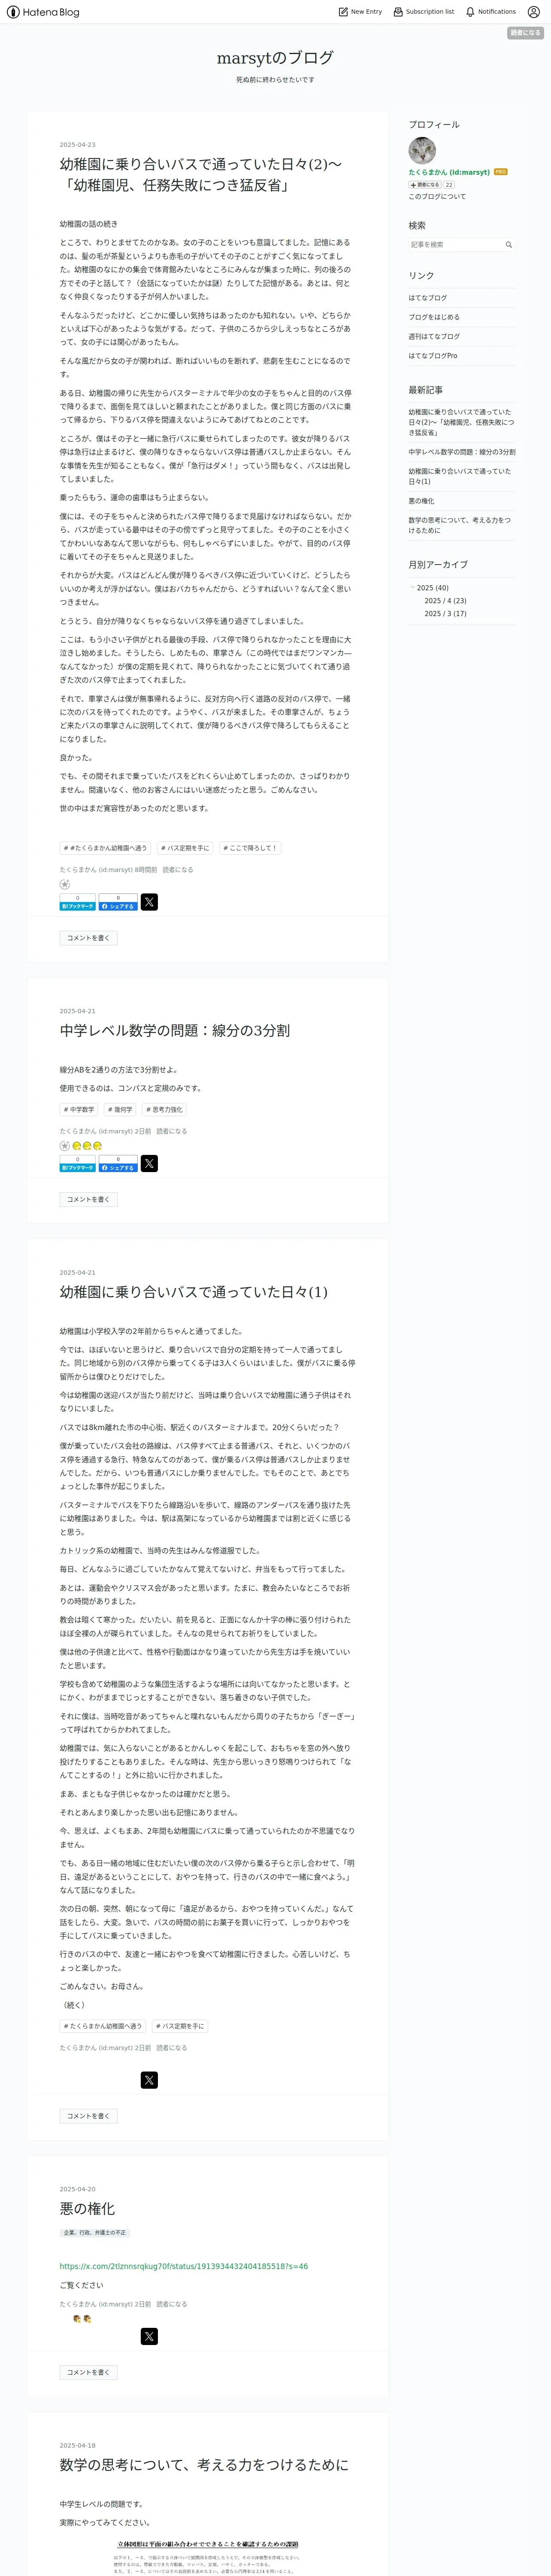Click the New Entry pencil icon
This screenshot has height=2576, width=551.
(343, 12)
